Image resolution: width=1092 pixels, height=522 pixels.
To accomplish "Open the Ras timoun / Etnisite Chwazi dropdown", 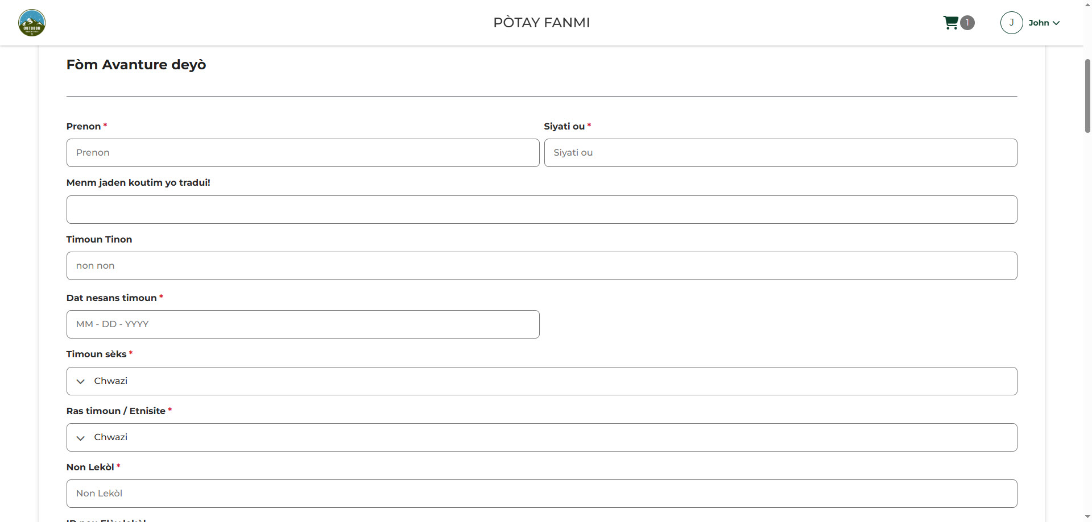I will [541, 437].
